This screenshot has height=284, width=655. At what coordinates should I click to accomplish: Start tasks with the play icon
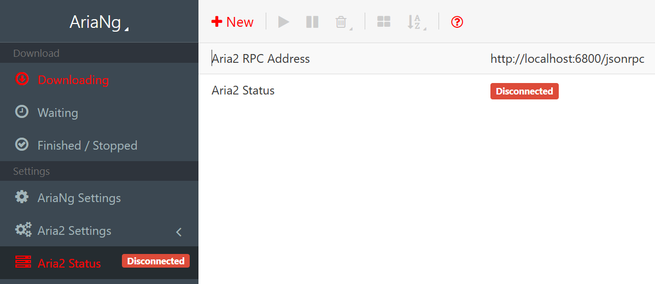coord(284,22)
